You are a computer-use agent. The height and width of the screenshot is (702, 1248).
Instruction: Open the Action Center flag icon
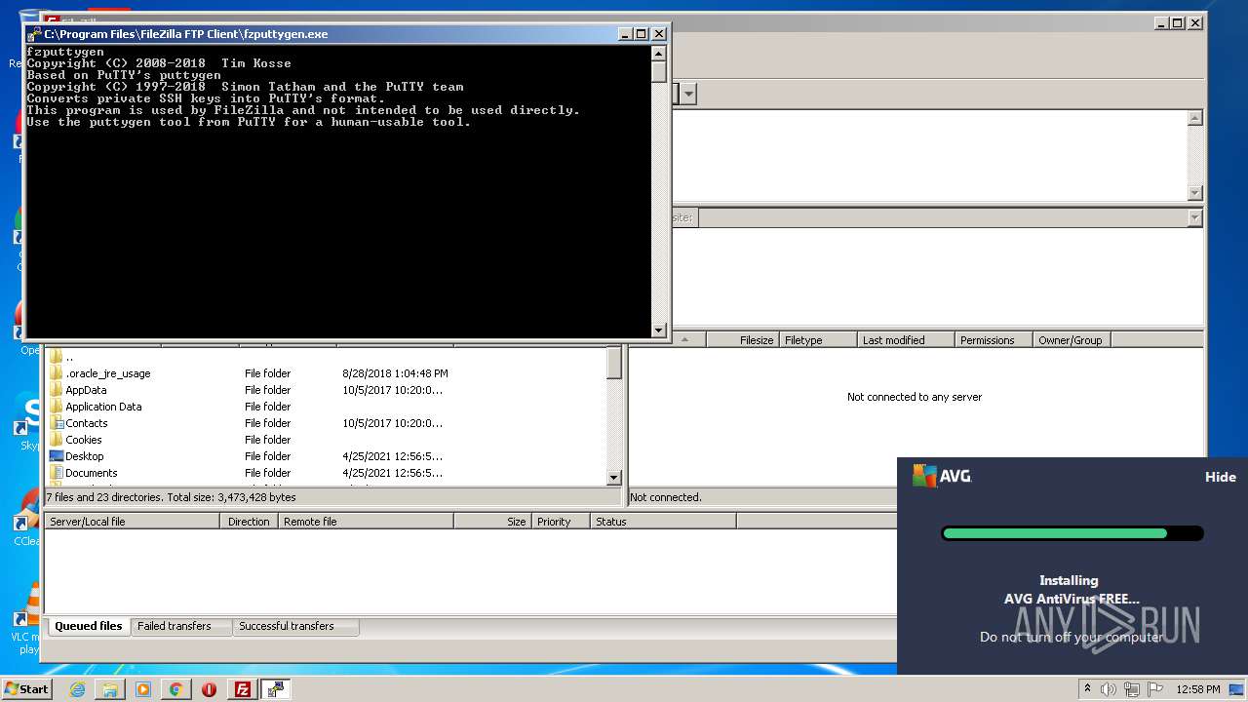click(x=1153, y=689)
